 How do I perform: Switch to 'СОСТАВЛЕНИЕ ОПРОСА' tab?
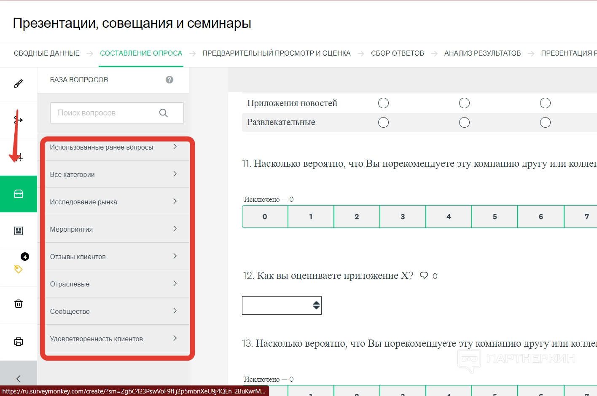click(x=141, y=53)
